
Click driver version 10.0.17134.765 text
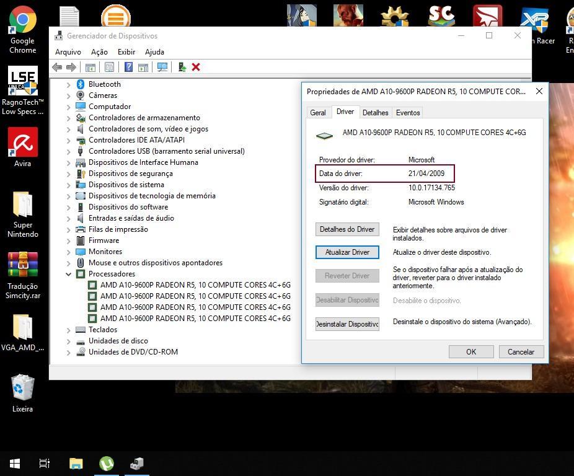pos(431,188)
